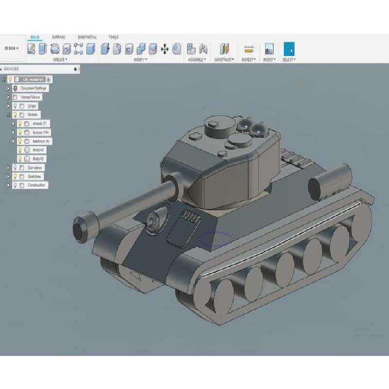Viewport: 389px width, 389px height.
Task: Expand the Document Settings node
Action: tap(8, 88)
